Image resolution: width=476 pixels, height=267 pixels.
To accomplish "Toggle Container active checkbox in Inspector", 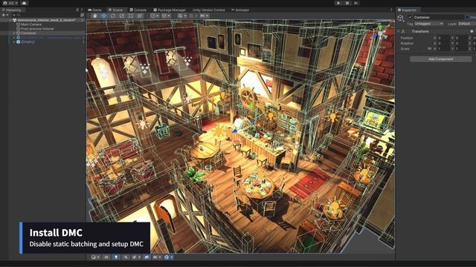I will pyautogui.click(x=410, y=17).
